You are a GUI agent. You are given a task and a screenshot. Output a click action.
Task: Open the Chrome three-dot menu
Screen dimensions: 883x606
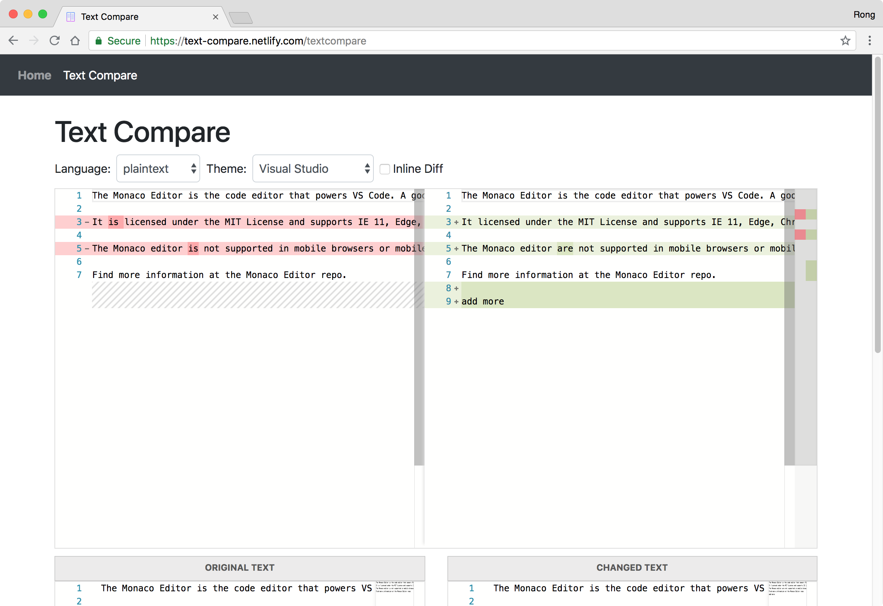[869, 40]
